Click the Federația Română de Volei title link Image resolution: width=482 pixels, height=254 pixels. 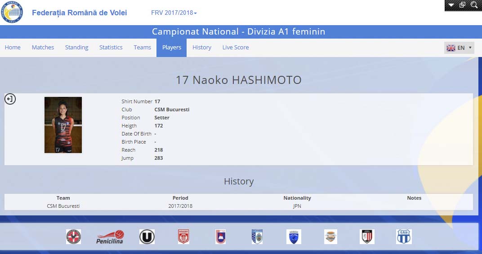coord(79,13)
